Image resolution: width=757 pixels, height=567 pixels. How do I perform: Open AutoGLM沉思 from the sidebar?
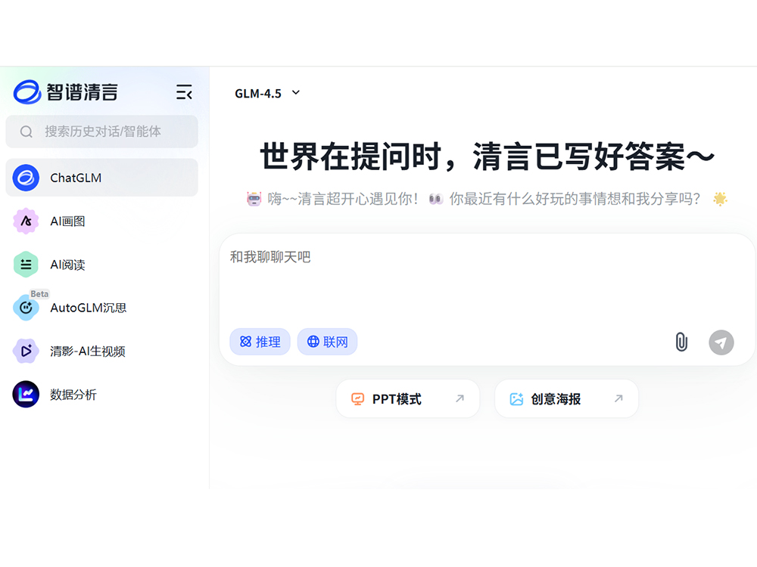[102, 308]
